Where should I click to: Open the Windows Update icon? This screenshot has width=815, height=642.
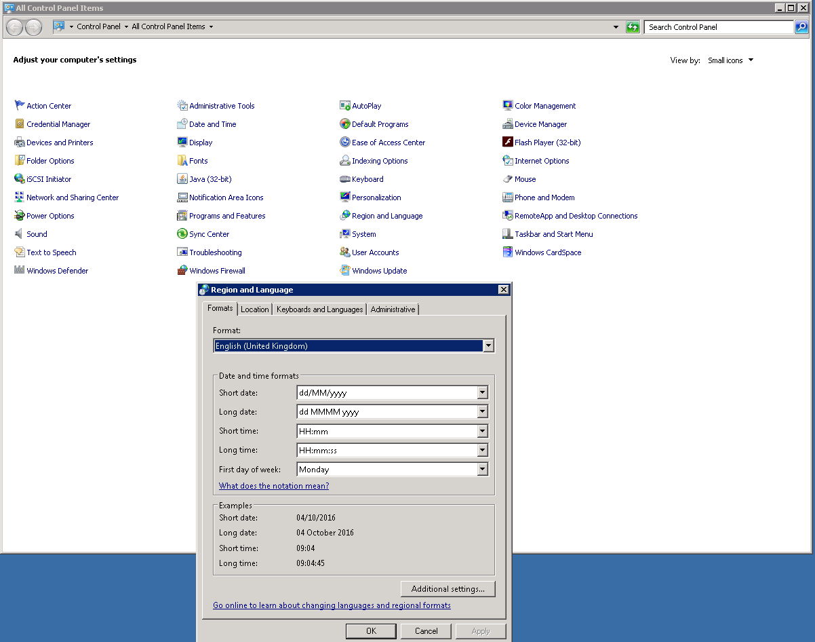point(345,271)
